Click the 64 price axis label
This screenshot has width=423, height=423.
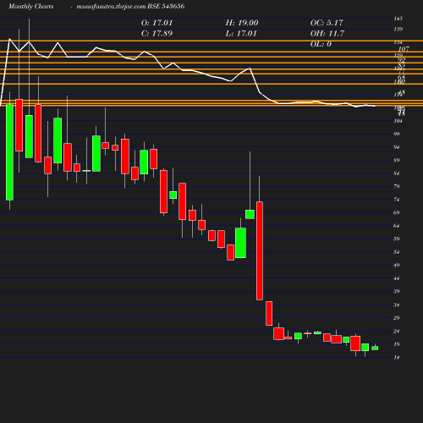(x=397, y=226)
